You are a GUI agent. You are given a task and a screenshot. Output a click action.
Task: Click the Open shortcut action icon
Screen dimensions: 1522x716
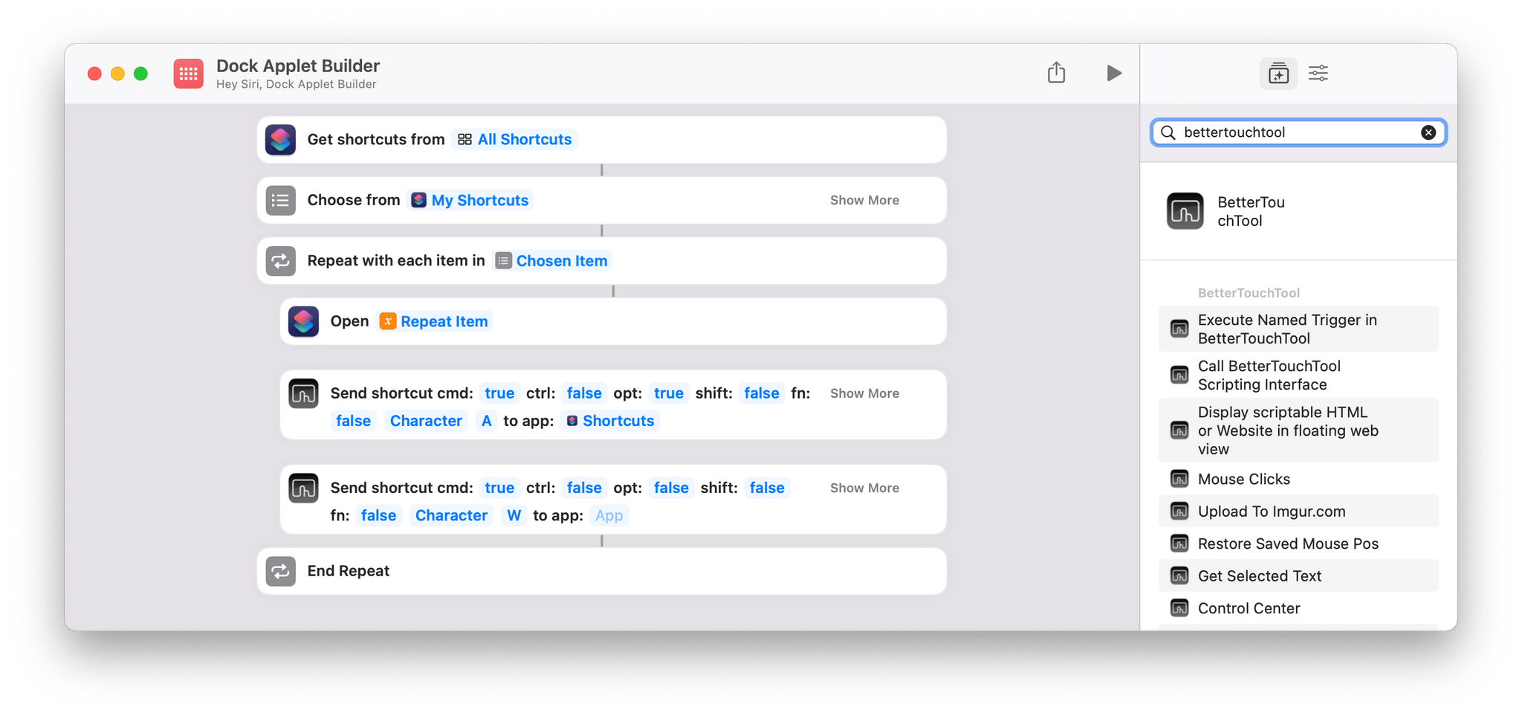[303, 321]
